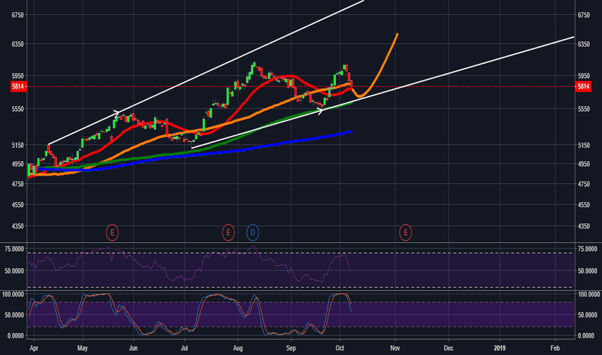This screenshot has height=355, width=602.
Task: Click the red 5814 price label on left scale
Action: coord(18,86)
